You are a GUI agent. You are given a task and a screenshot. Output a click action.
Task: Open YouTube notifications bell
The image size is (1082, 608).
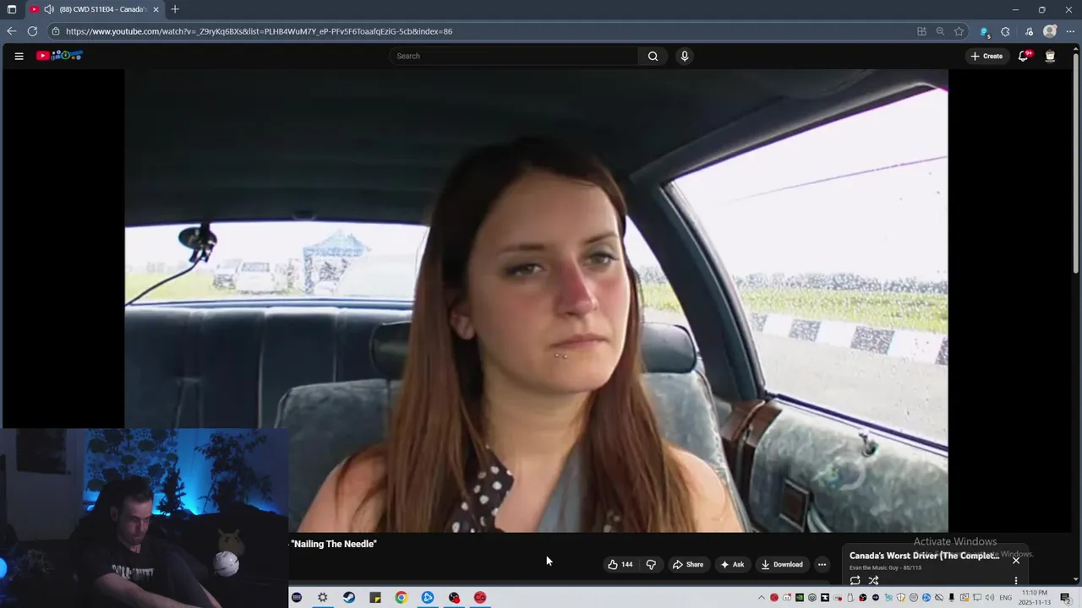tap(1024, 56)
